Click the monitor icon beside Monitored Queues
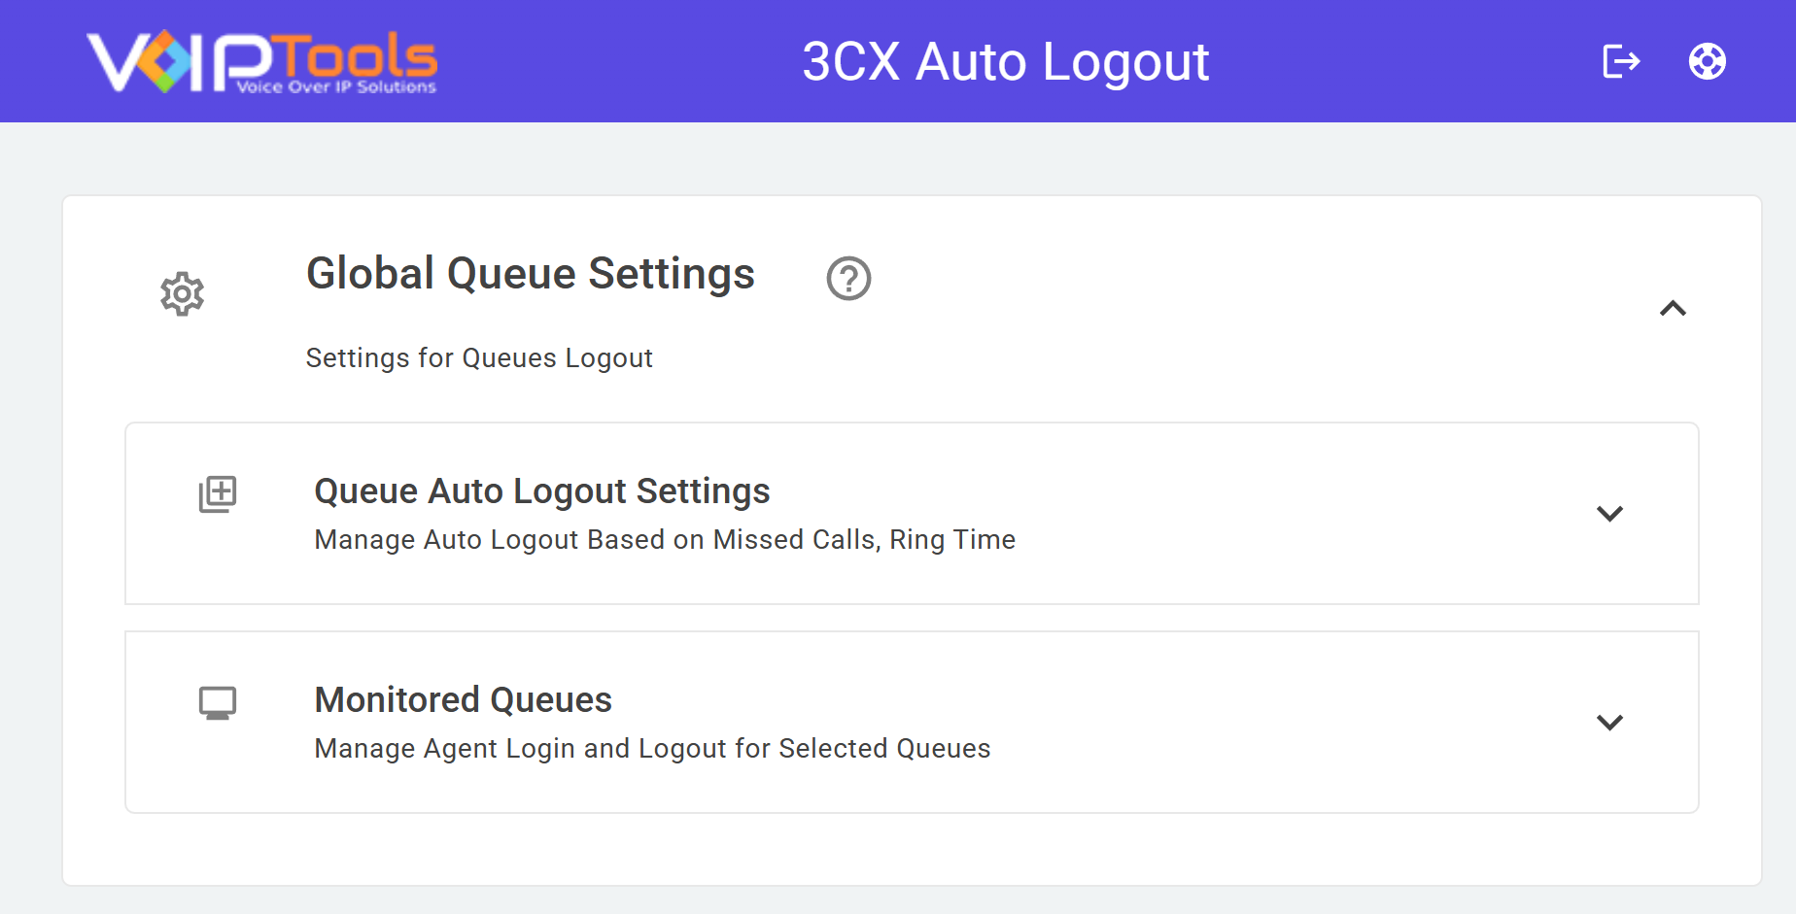The width and height of the screenshot is (1796, 914). coord(218,702)
